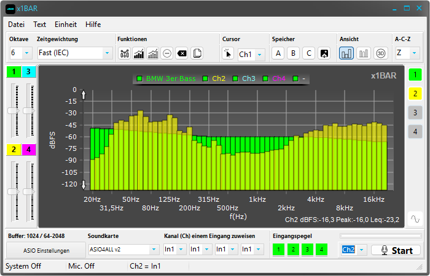
Task: Open the third In1 channel input dropdown
Action: pos(227,250)
